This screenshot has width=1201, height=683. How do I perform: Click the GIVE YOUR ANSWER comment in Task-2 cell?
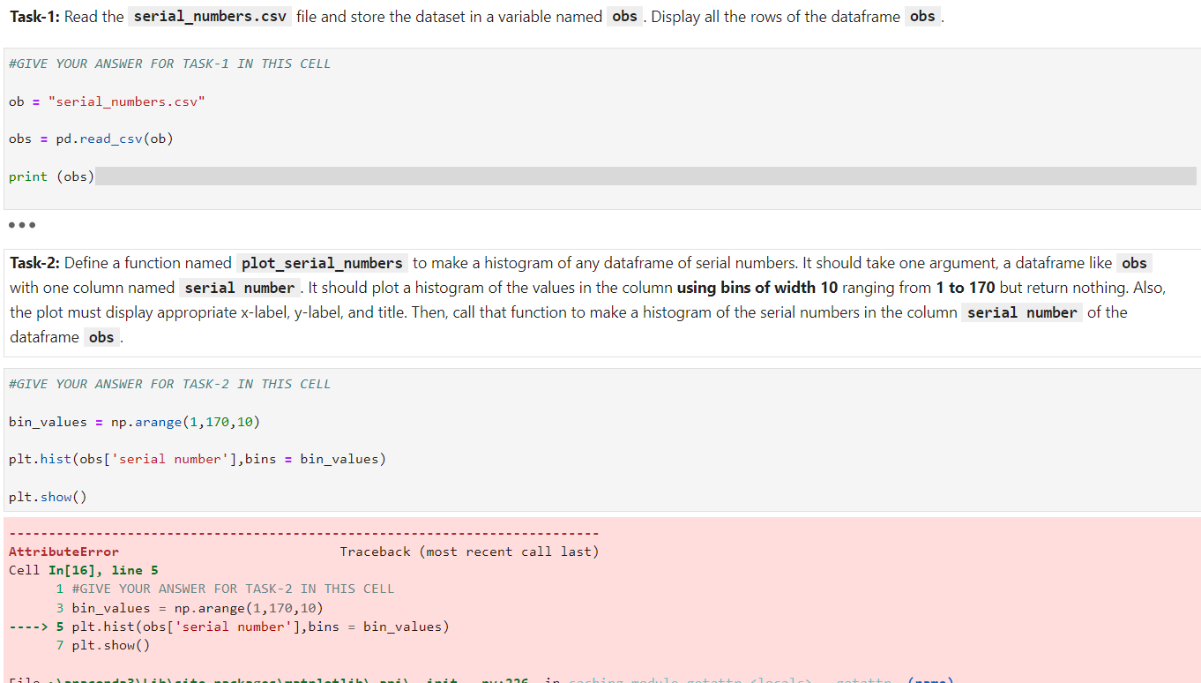[168, 383]
